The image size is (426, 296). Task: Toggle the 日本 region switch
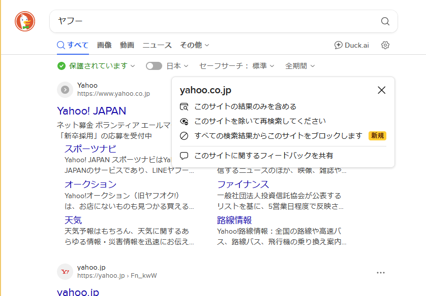[x=154, y=66]
